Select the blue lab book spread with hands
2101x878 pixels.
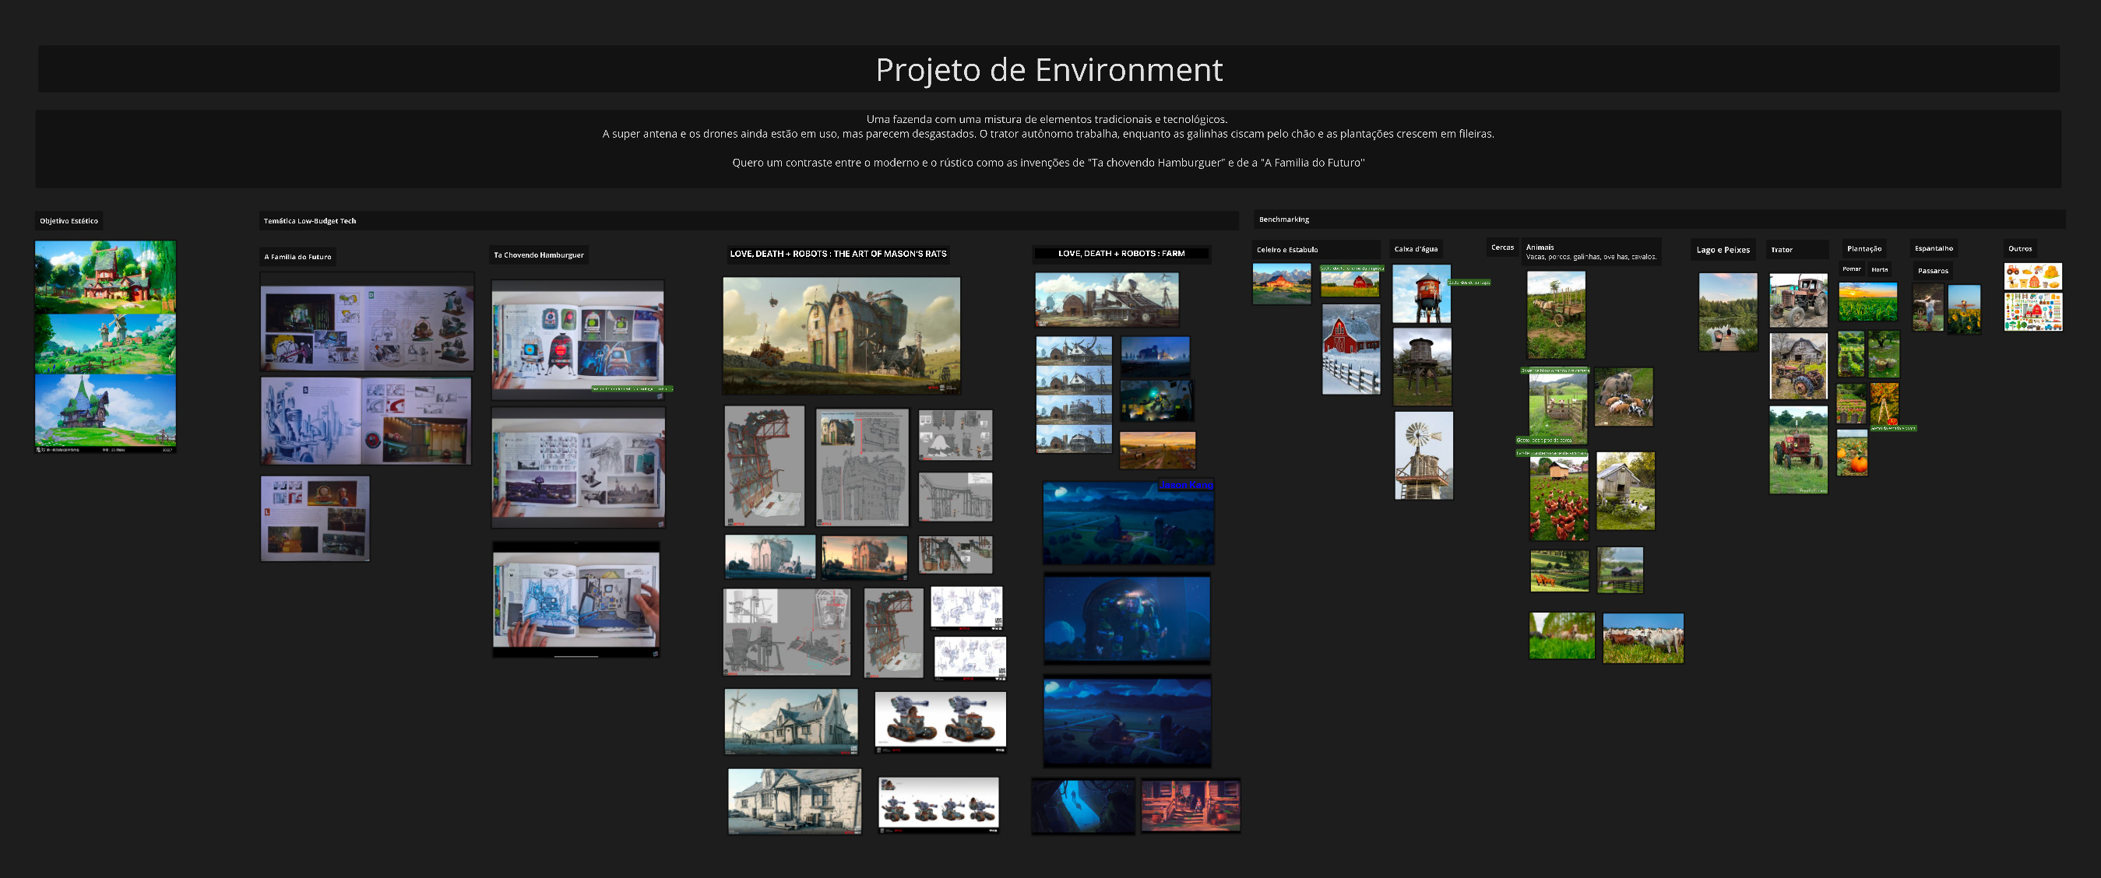click(x=575, y=599)
